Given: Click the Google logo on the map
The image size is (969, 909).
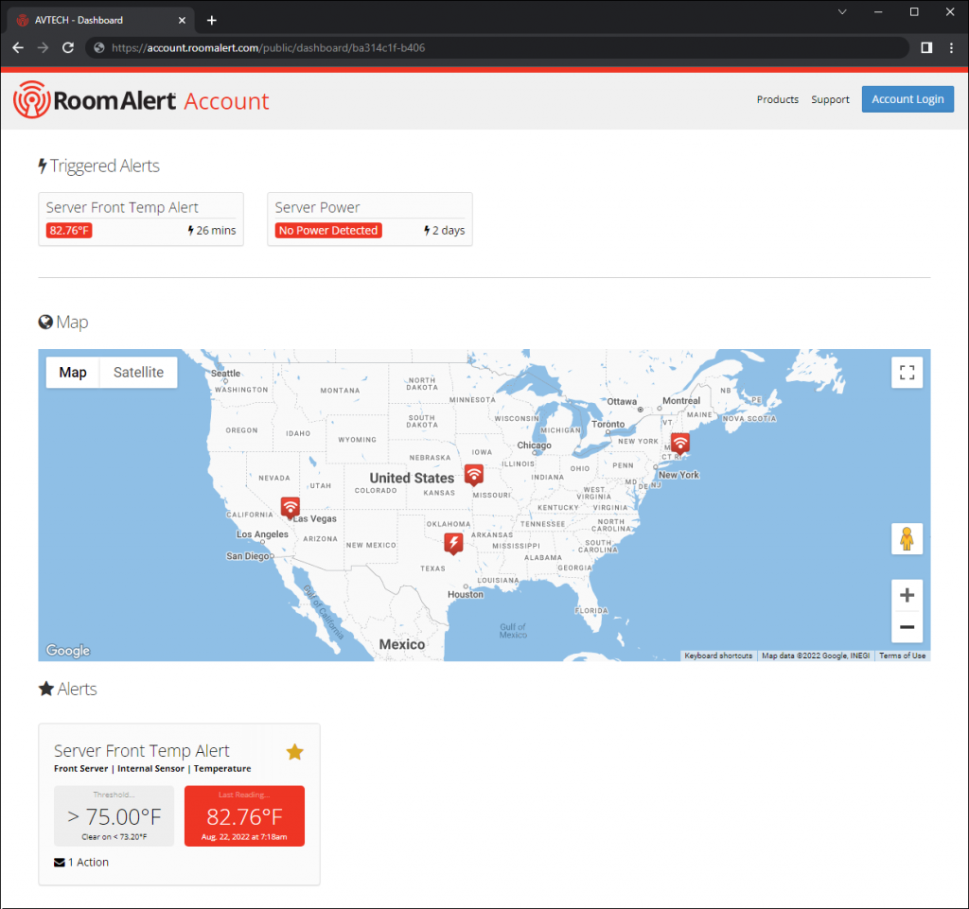Looking at the screenshot, I should click(x=67, y=650).
